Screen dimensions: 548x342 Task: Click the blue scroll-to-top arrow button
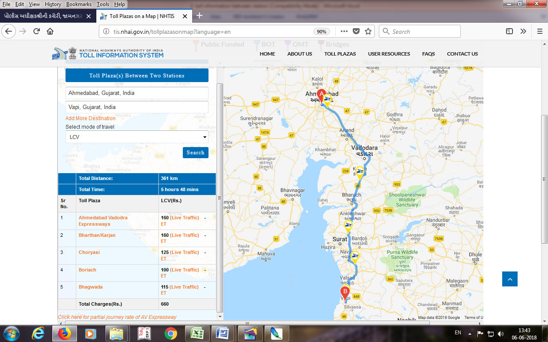[509, 279]
